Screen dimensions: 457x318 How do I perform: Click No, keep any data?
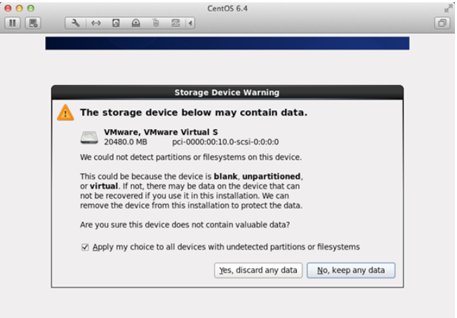pos(351,270)
